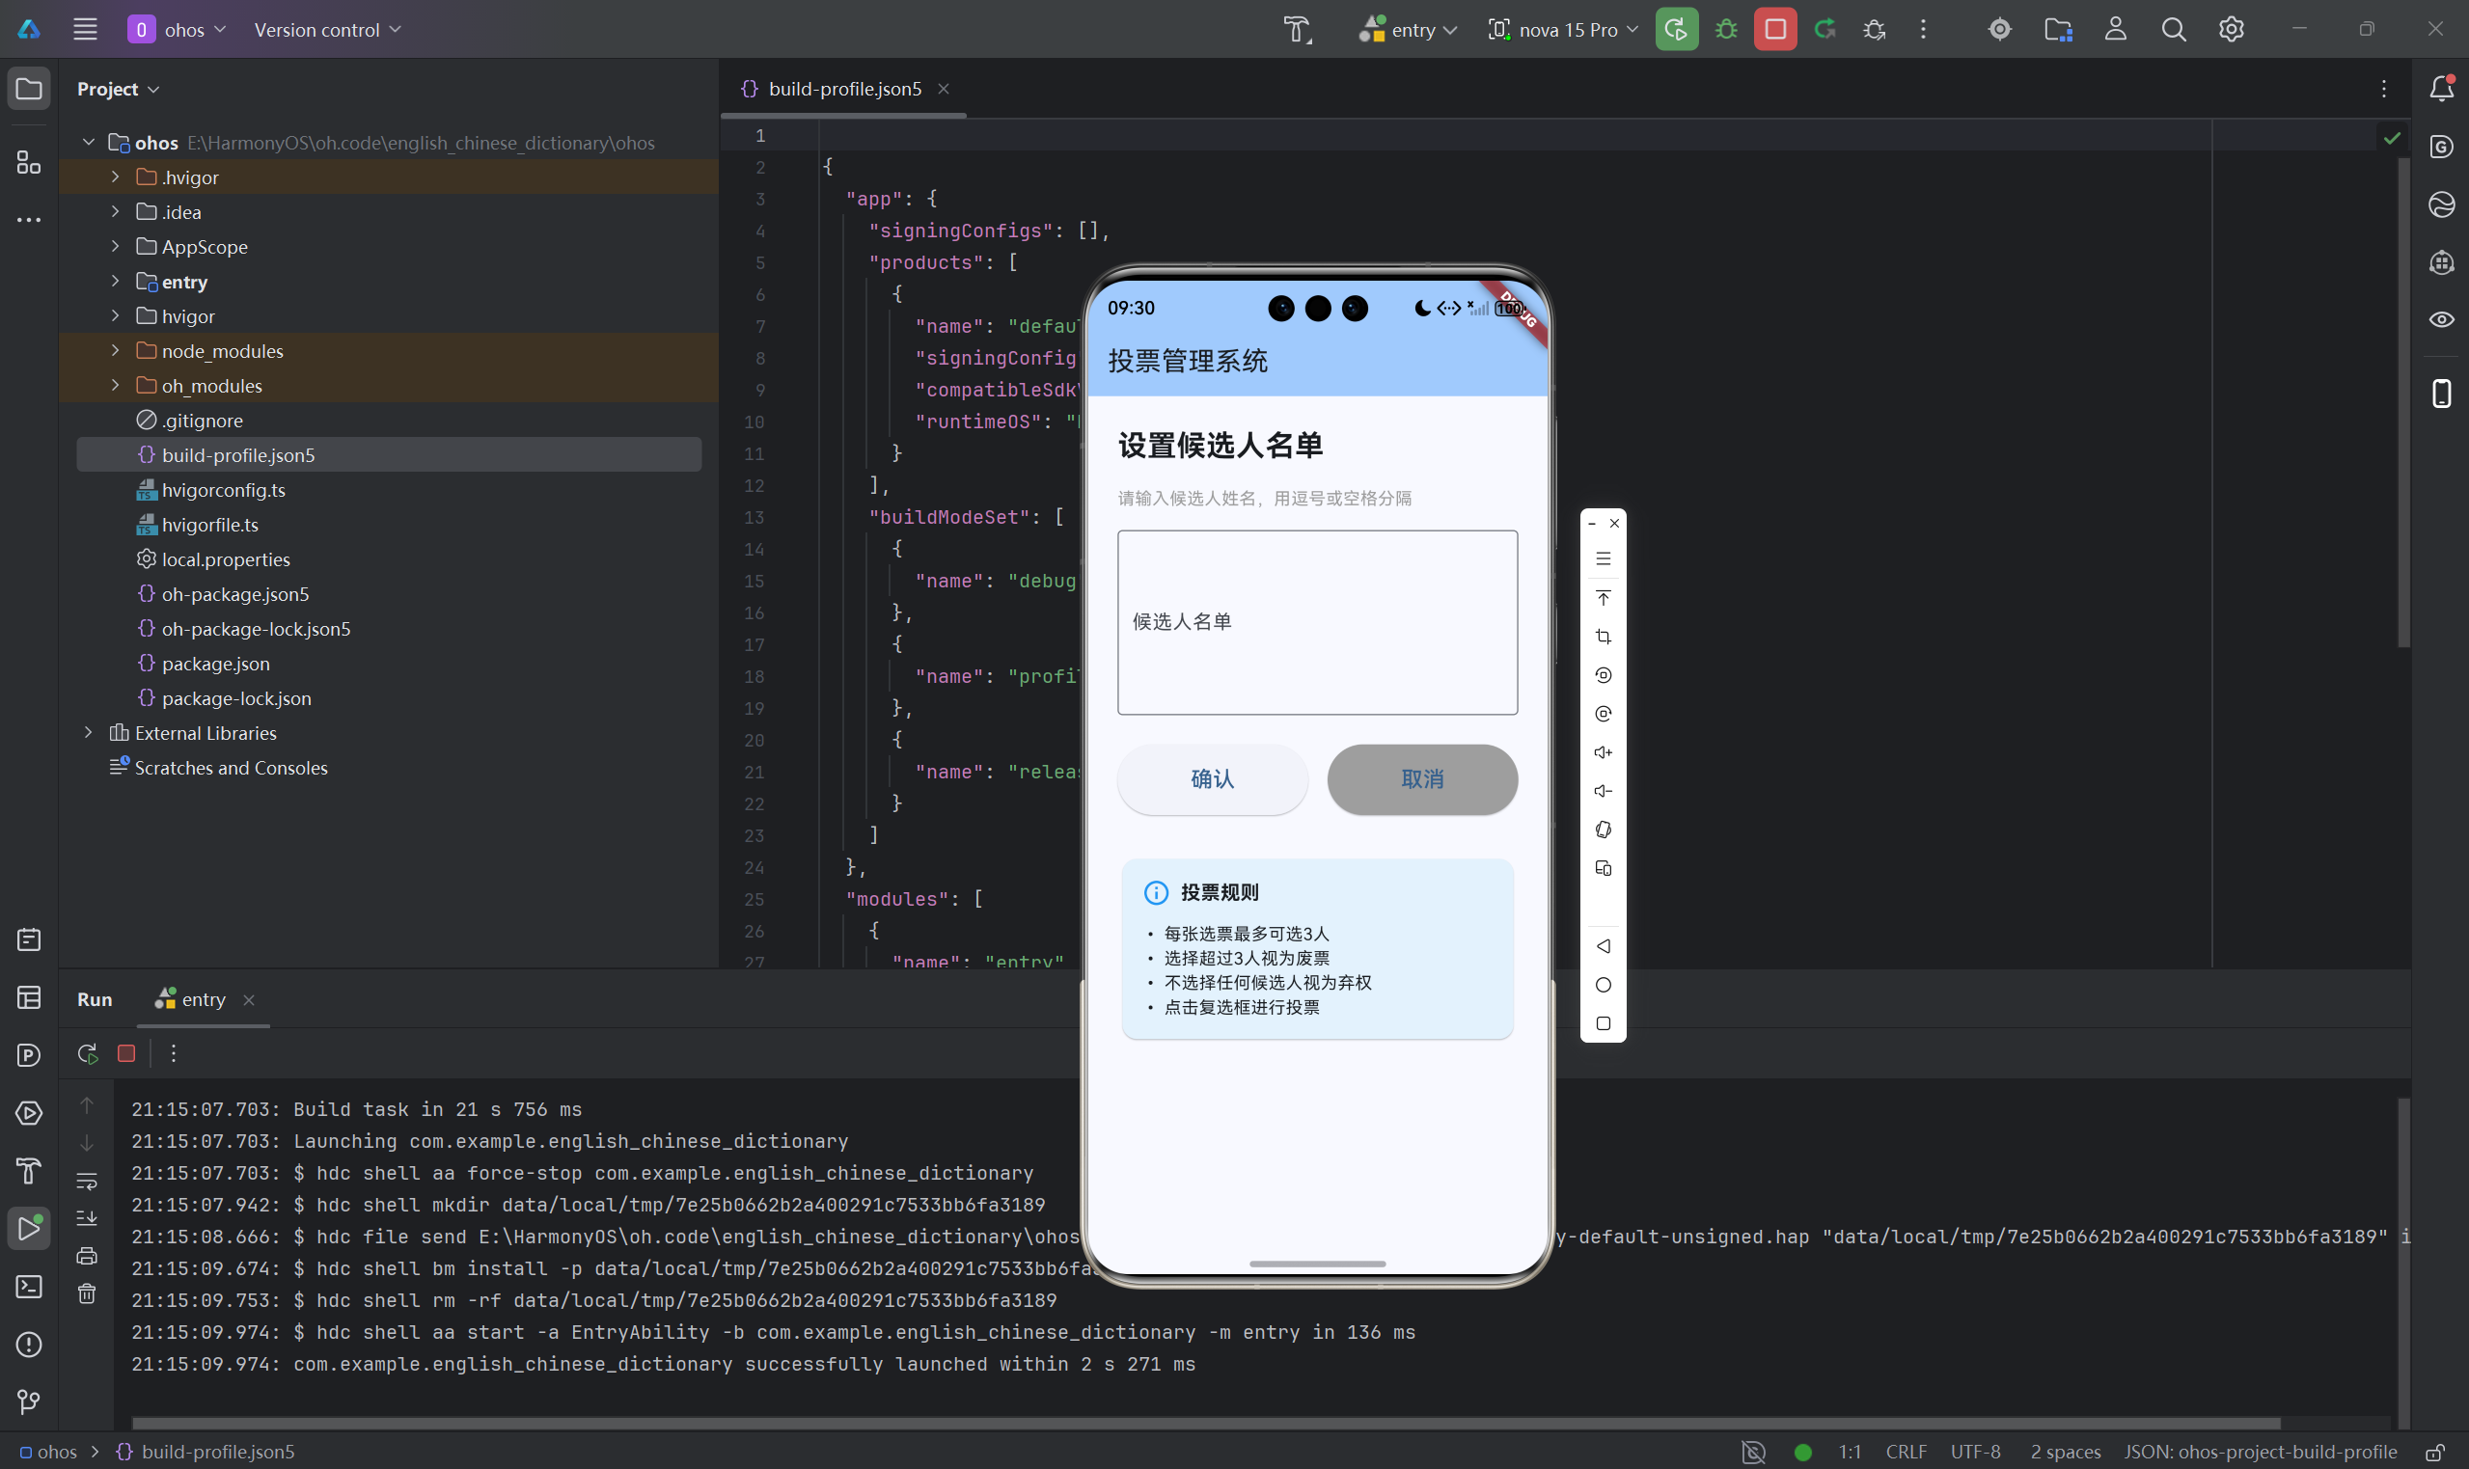The height and width of the screenshot is (1469, 2469).
Task: Toggle read-only lock icon in status bar
Action: 2435,1453
